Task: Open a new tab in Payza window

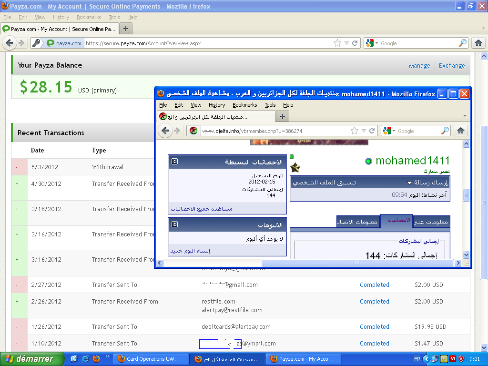Action: pos(126,29)
